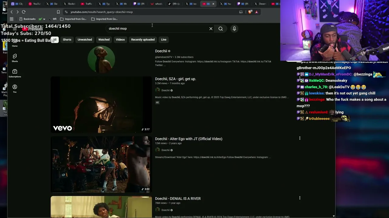
Task: Filter results by Unwatched chip
Action: [x=85, y=40]
